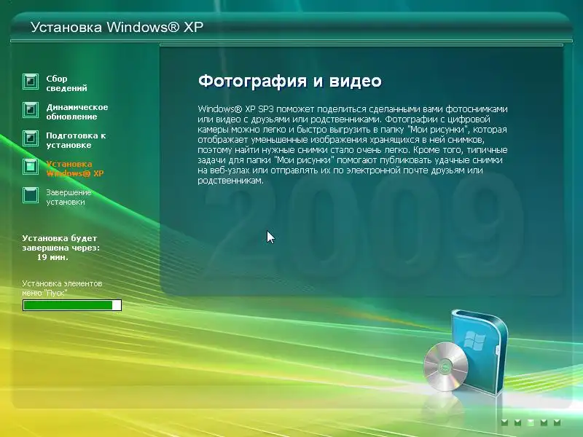Click 'Установка элементов меню "Пуск"' status text
This screenshot has width=583, height=437.
pyautogui.click(x=62, y=288)
